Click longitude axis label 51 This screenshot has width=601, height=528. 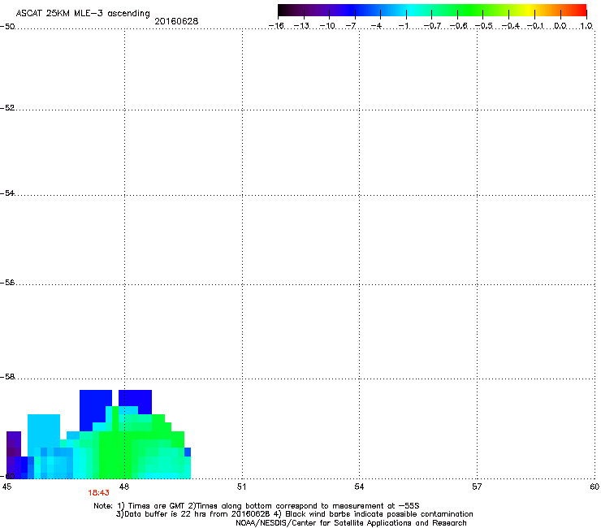click(x=241, y=487)
